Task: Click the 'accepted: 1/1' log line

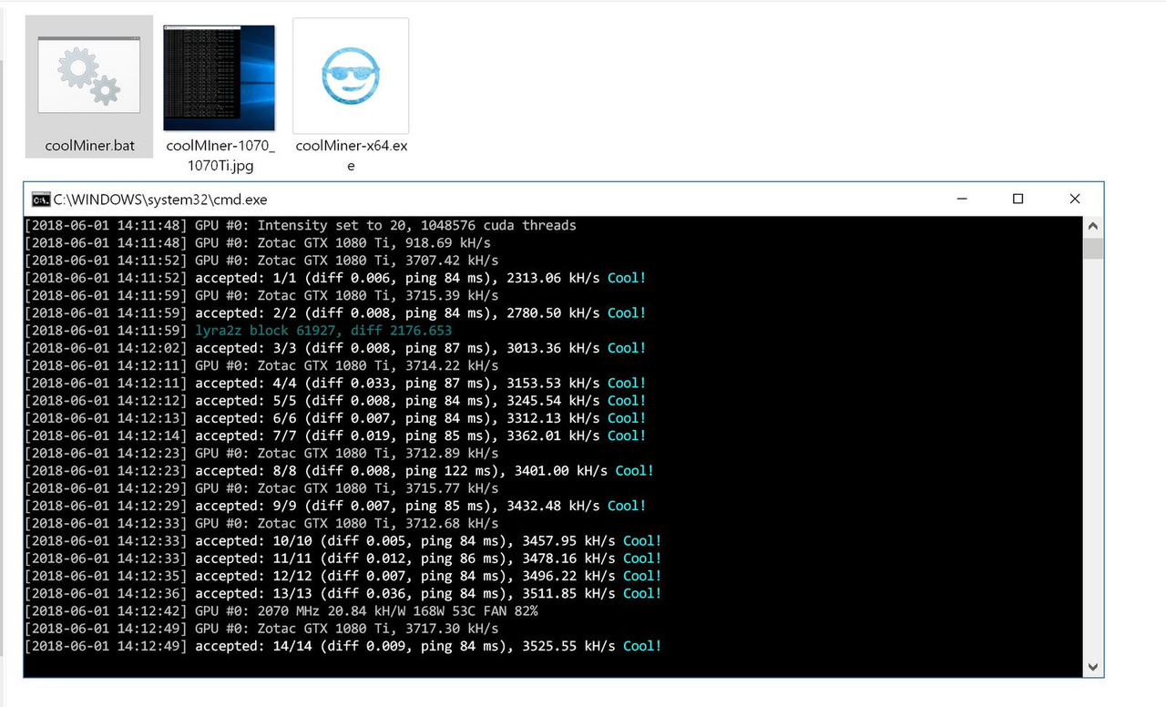Action: pyautogui.click(x=335, y=278)
